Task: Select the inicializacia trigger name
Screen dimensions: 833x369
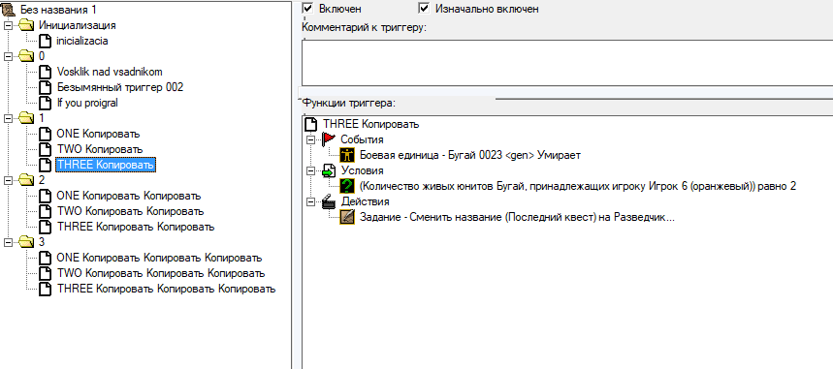Action: tap(82, 41)
